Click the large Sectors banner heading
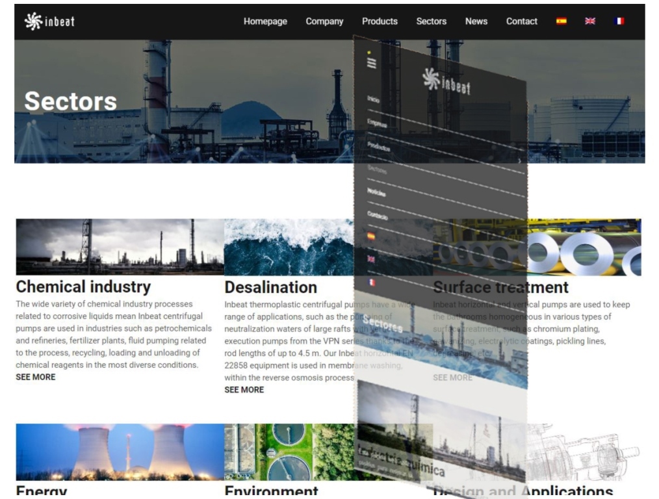659x499 pixels. [71, 101]
